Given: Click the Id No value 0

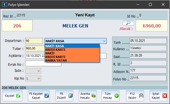Looking at the screenshot, I should (x=140, y=15).
